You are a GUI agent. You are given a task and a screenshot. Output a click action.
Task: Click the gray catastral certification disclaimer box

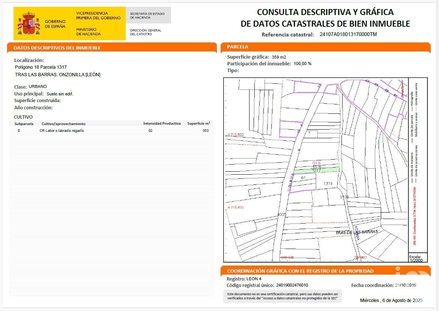pyautogui.click(x=283, y=296)
